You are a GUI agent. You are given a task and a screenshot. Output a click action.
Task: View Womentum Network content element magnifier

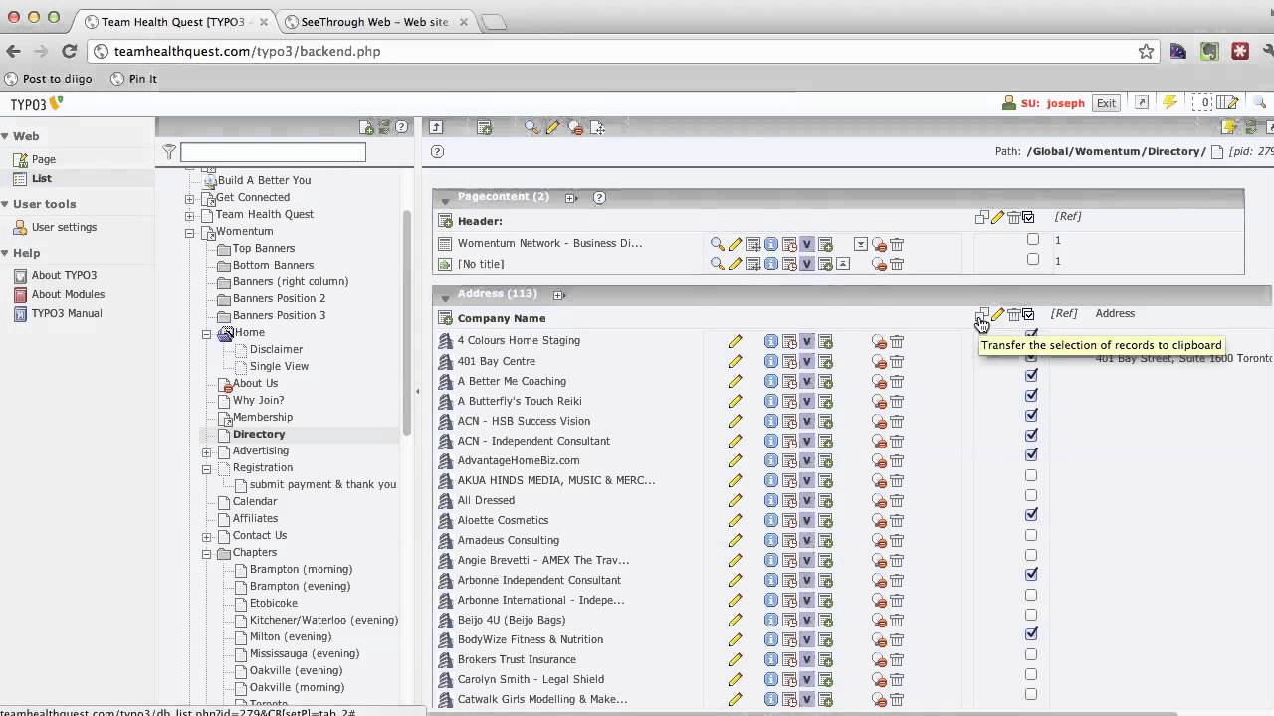point(717,244)
